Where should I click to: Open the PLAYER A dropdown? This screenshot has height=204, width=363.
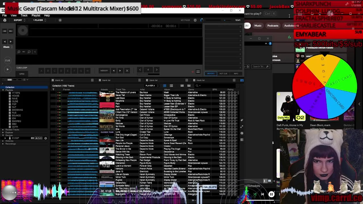tap(152, 86)
